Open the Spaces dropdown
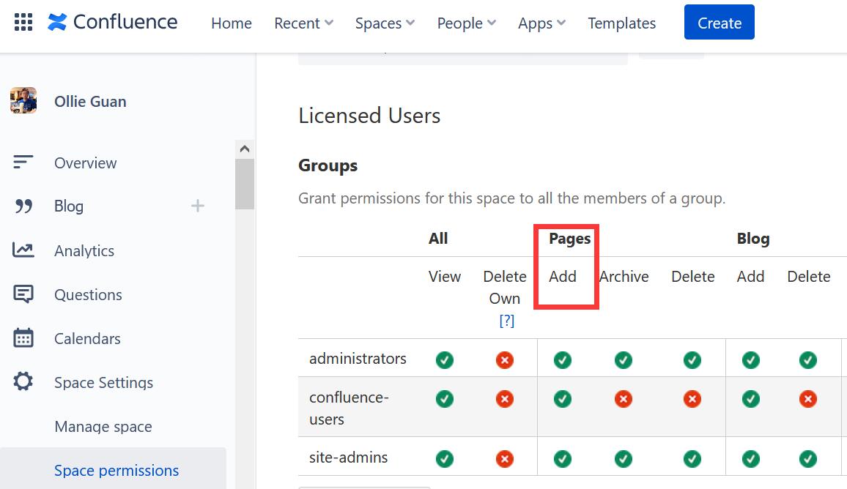847x489 pixels. click(384, 23)
